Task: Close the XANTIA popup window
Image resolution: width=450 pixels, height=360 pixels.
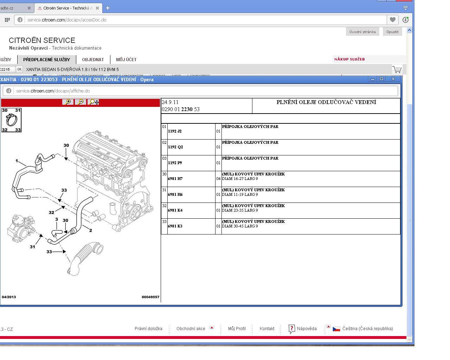Action: click(x=393, y=79)
